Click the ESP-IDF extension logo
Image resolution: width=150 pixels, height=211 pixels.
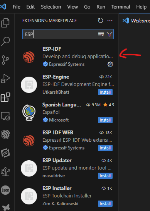tap(29, 57)
